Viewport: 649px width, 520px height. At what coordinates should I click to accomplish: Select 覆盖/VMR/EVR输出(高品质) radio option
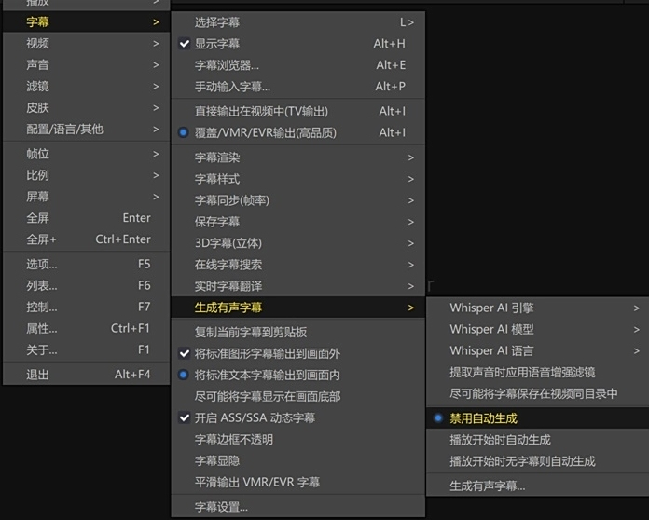point(265,132)
